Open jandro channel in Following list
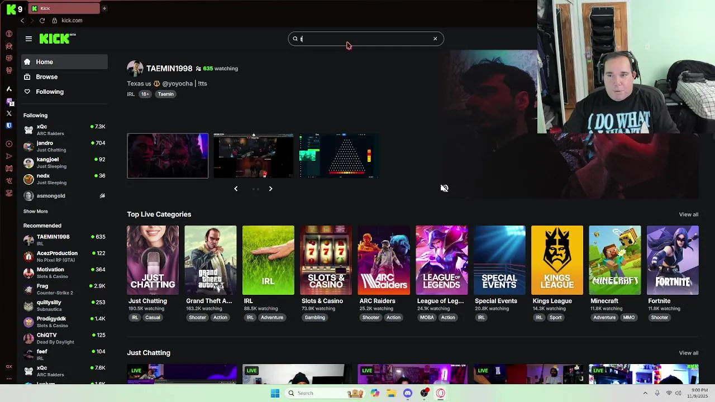The width and height of the screenshot is (715, 402). point(64,146)
